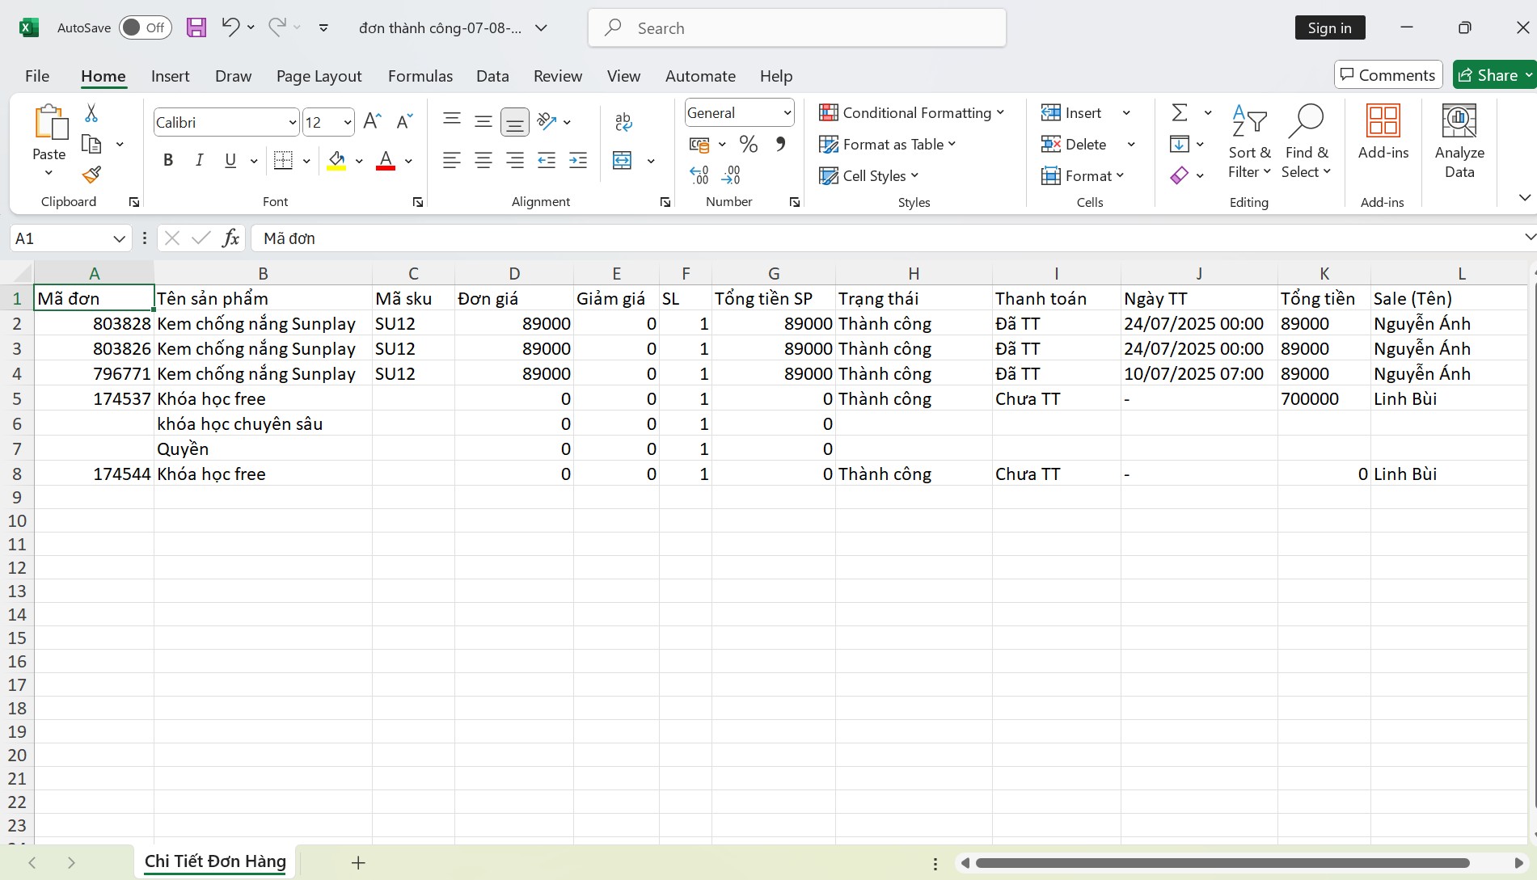This screenshot has height=880, width=1537.
Task: Click the Insert Function fx icon
Action: (231, 238)
